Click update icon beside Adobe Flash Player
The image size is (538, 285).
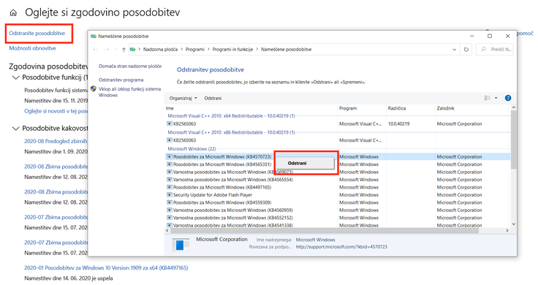(x=169, y=195)
